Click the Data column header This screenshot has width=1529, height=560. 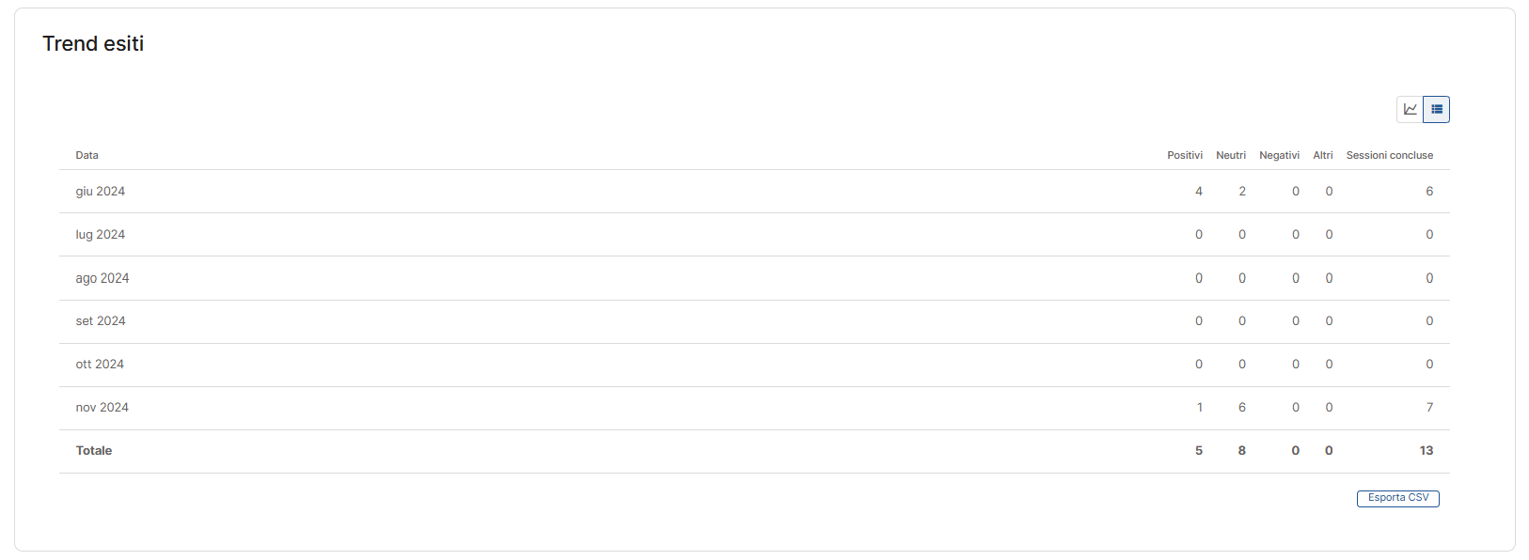(87, 156)
